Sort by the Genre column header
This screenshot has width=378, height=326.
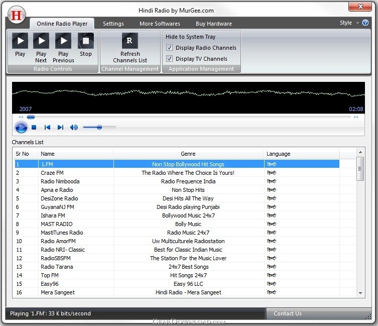(188, 154)
